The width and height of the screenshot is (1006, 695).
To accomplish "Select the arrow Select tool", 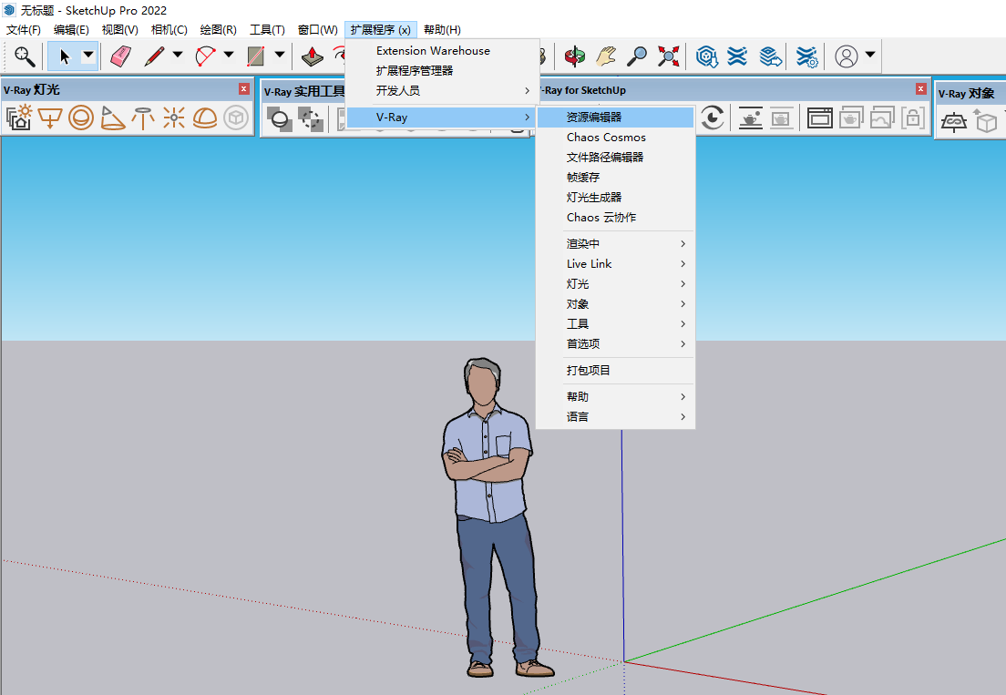I will [64, 56].
